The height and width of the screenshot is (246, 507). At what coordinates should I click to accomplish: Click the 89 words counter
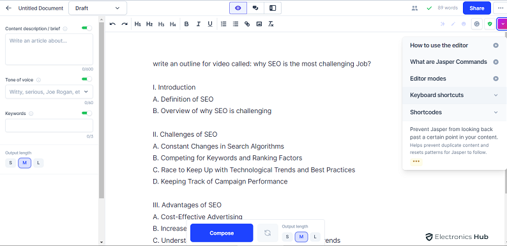[x=448, y=8]
